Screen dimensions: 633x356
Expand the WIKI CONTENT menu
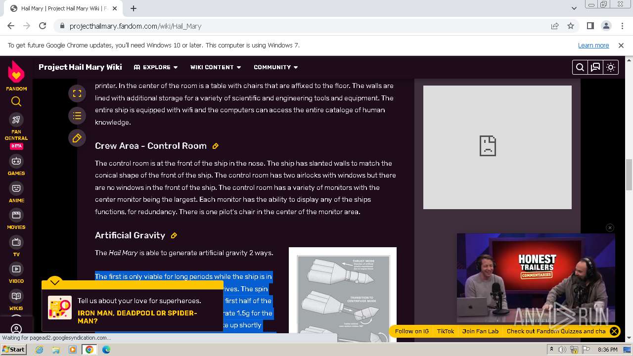tap(216, 67)
